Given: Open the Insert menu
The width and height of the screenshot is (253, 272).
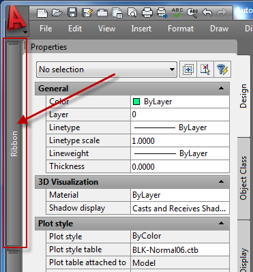Looking at the screenshot, I should 141,29.
